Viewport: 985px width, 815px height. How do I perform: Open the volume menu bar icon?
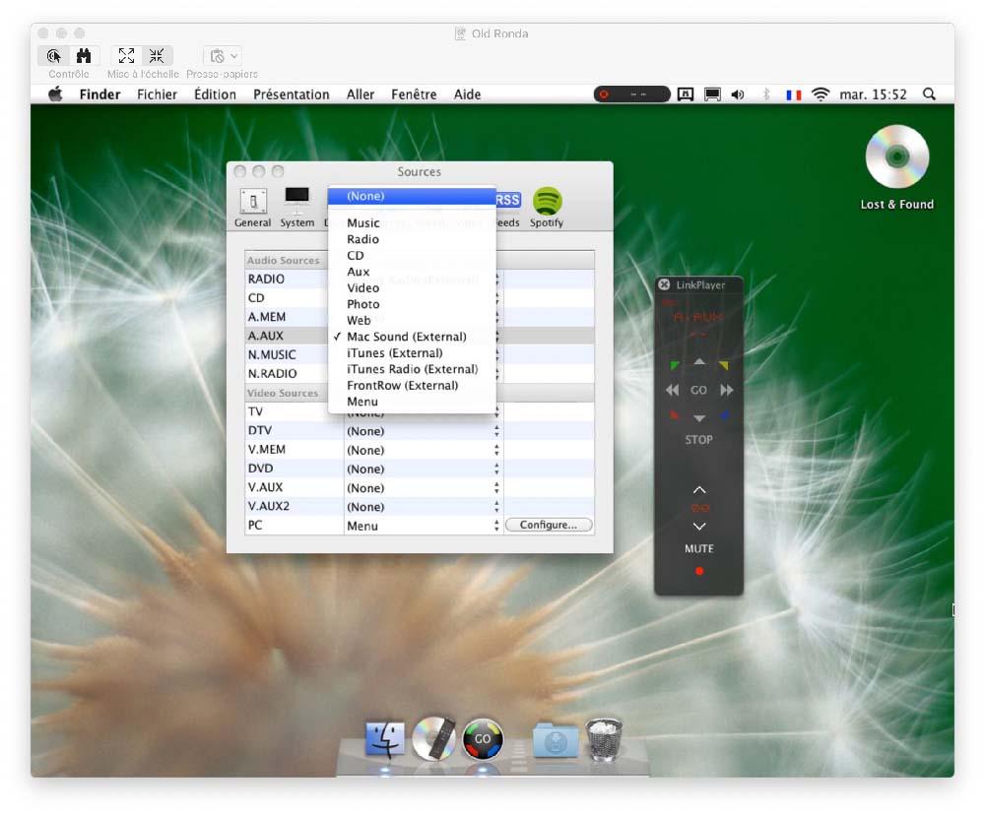pos(738,94)
